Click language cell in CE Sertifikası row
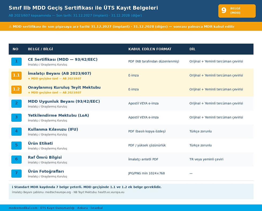The width and height of the screenshot is (262, 211). [216, 61]
